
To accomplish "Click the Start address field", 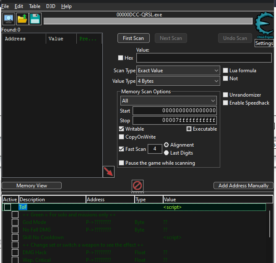I will tap(174, 110).
